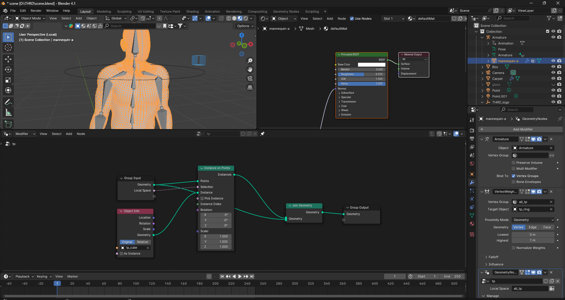
Task: Click the pin icon in geometry node editor header
Action: point(262,134)
